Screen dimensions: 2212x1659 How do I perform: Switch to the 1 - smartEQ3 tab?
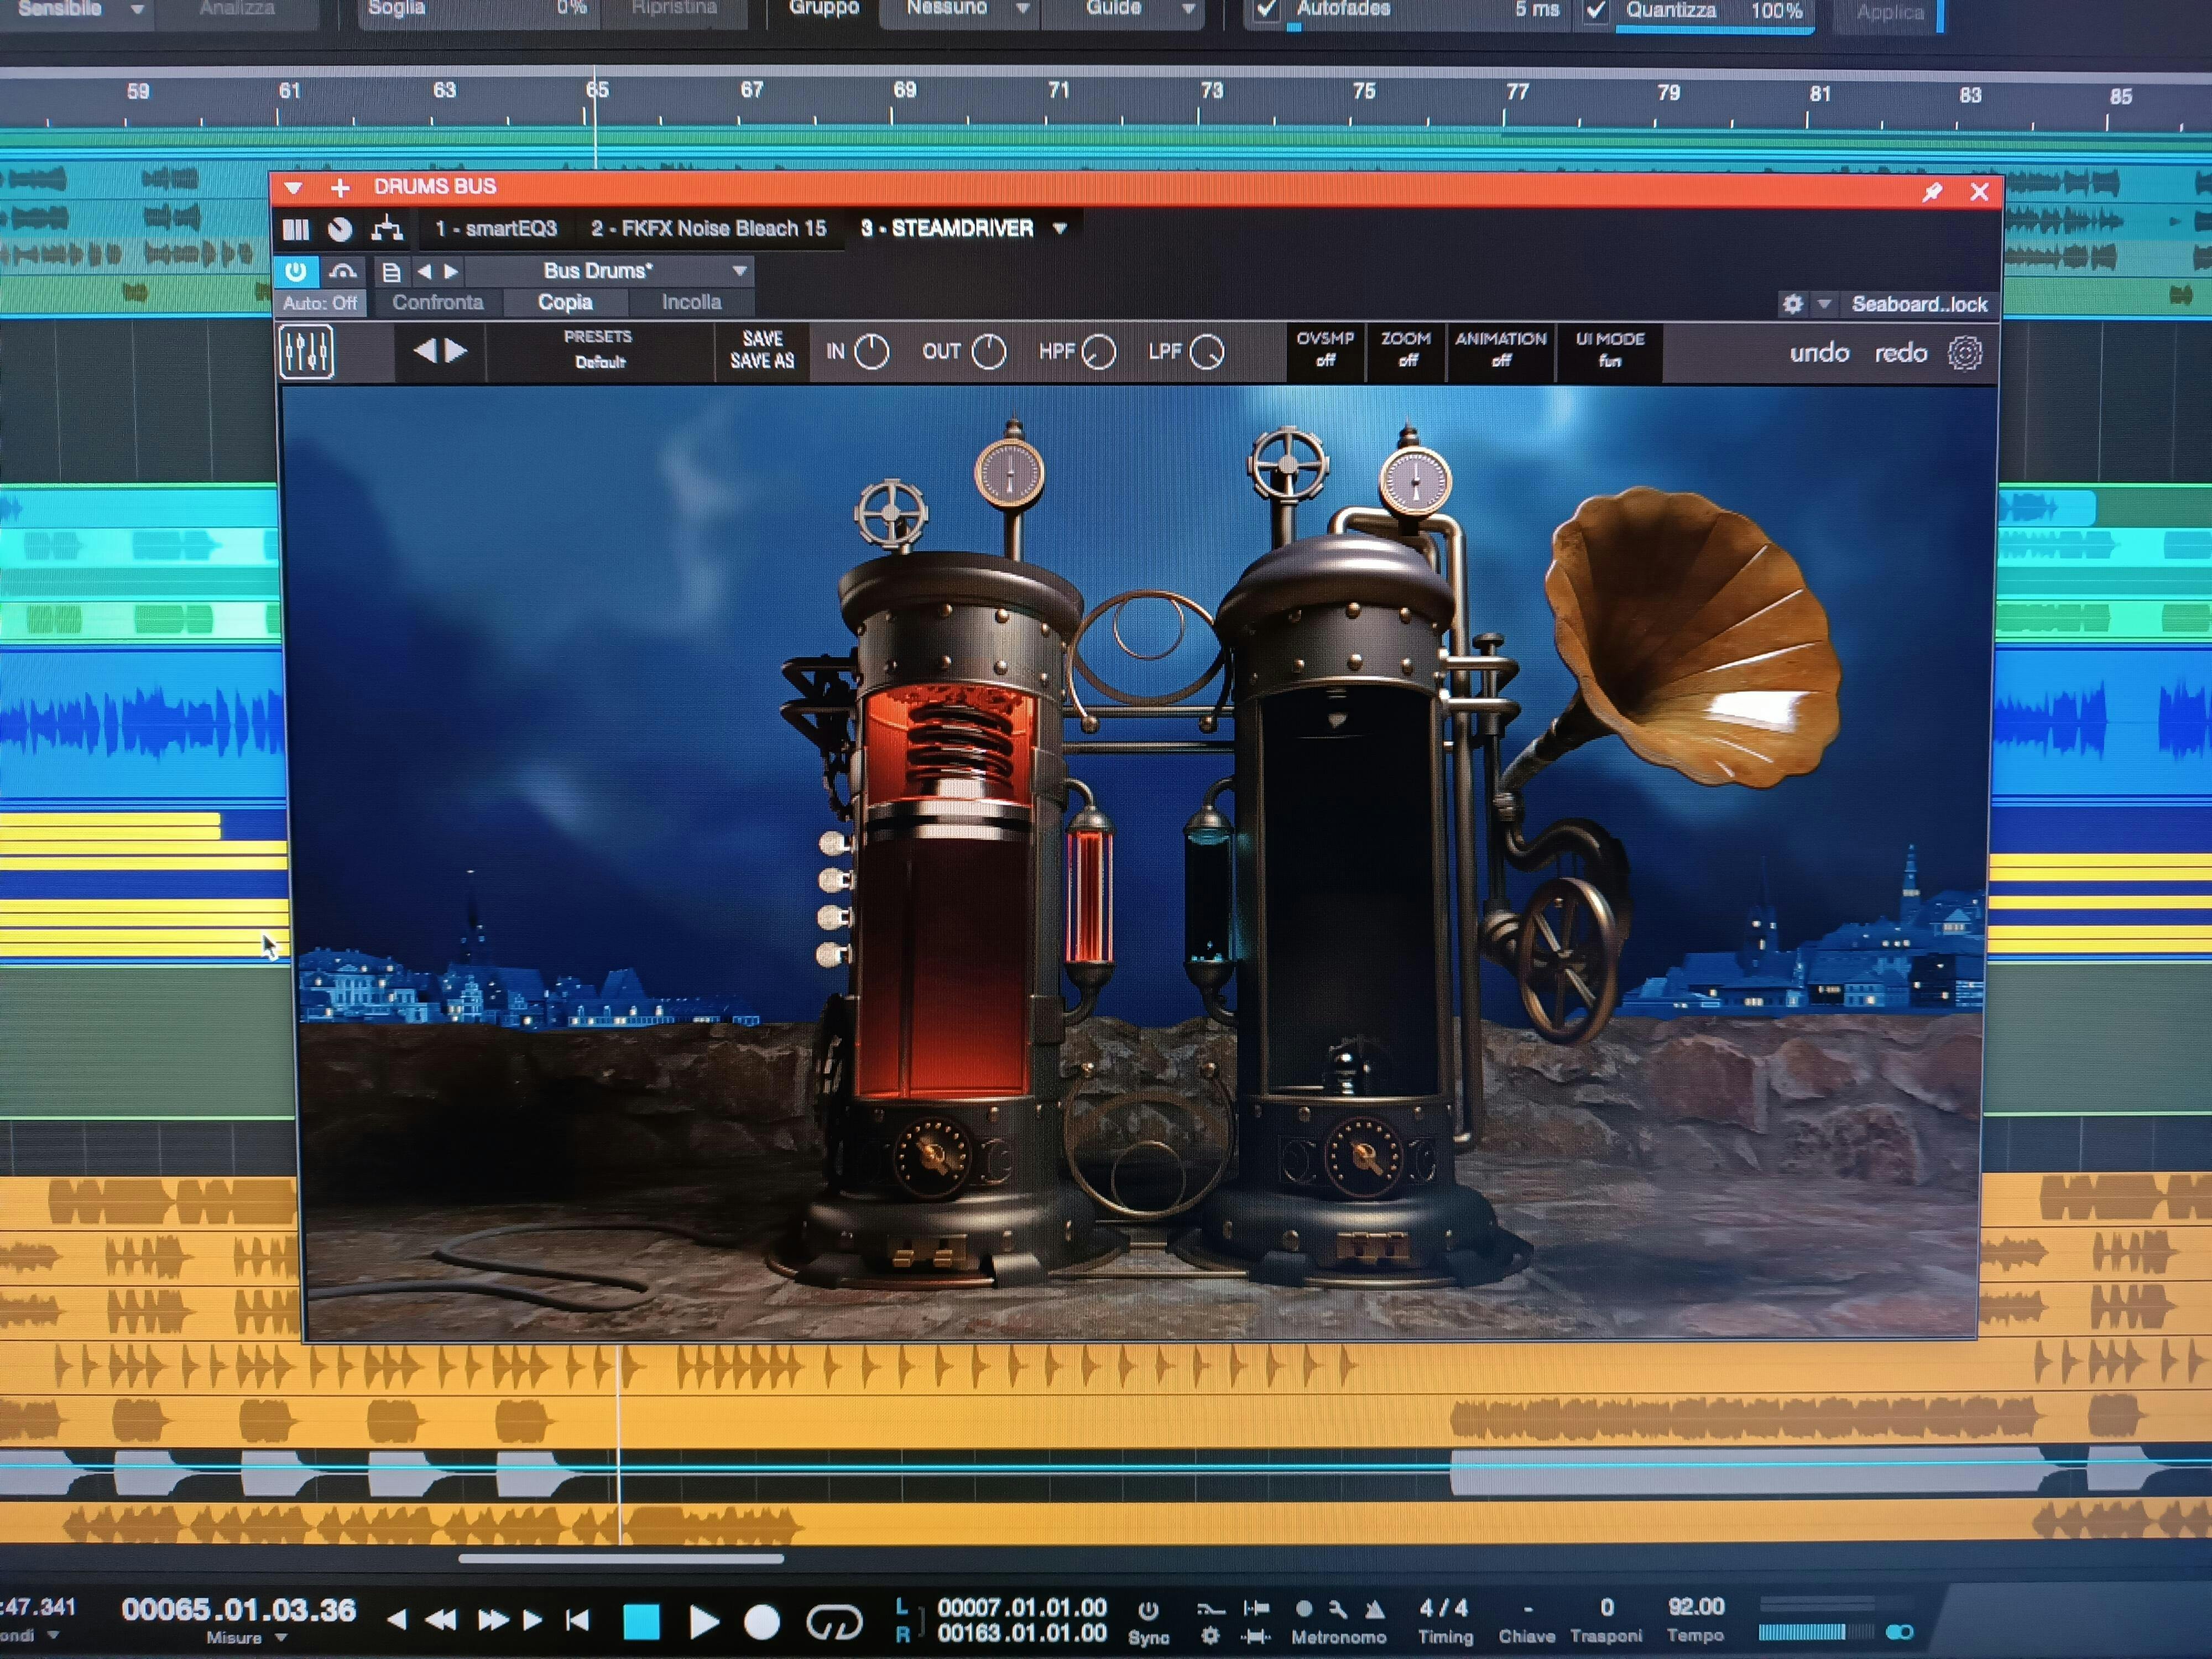click(495, 229)
